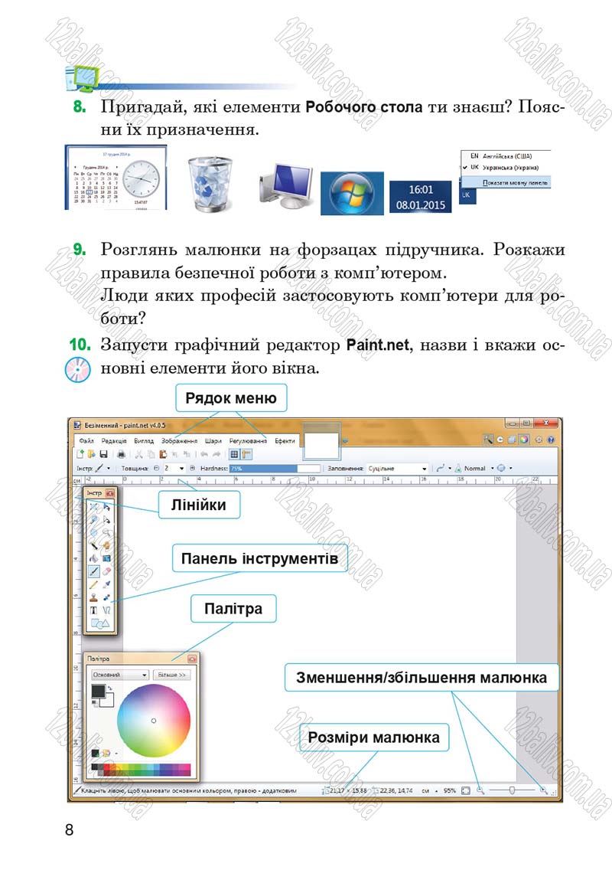
Task: Select the Color Picker eyedropper tool
Action: point(106,585)
